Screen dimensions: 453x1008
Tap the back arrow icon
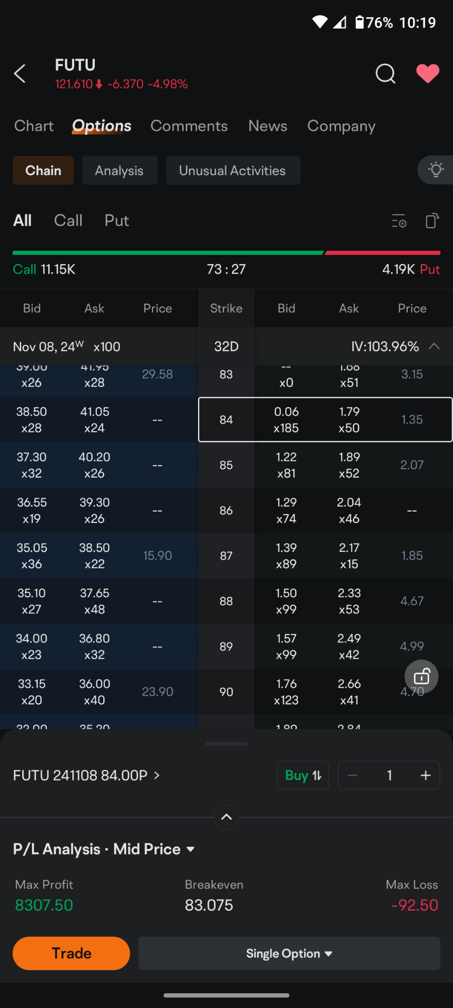pos(20,74)
